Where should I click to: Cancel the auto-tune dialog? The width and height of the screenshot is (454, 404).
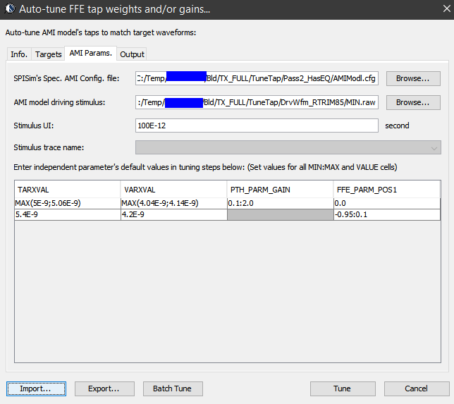[x=416, y=388]
